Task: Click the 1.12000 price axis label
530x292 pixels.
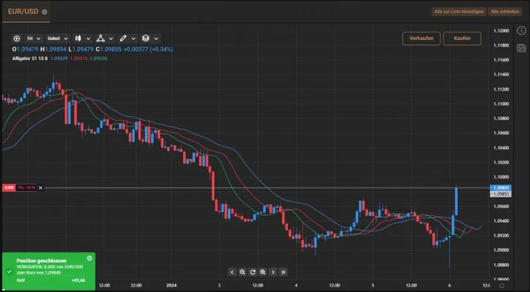Action: pyautogui.click(x=501, y=31)
